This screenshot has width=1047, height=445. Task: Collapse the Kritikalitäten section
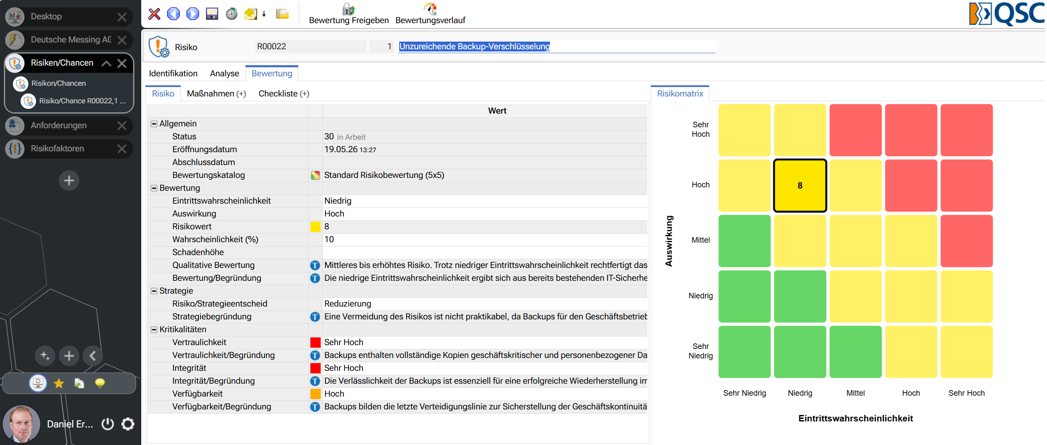click(x=154, y=330)
